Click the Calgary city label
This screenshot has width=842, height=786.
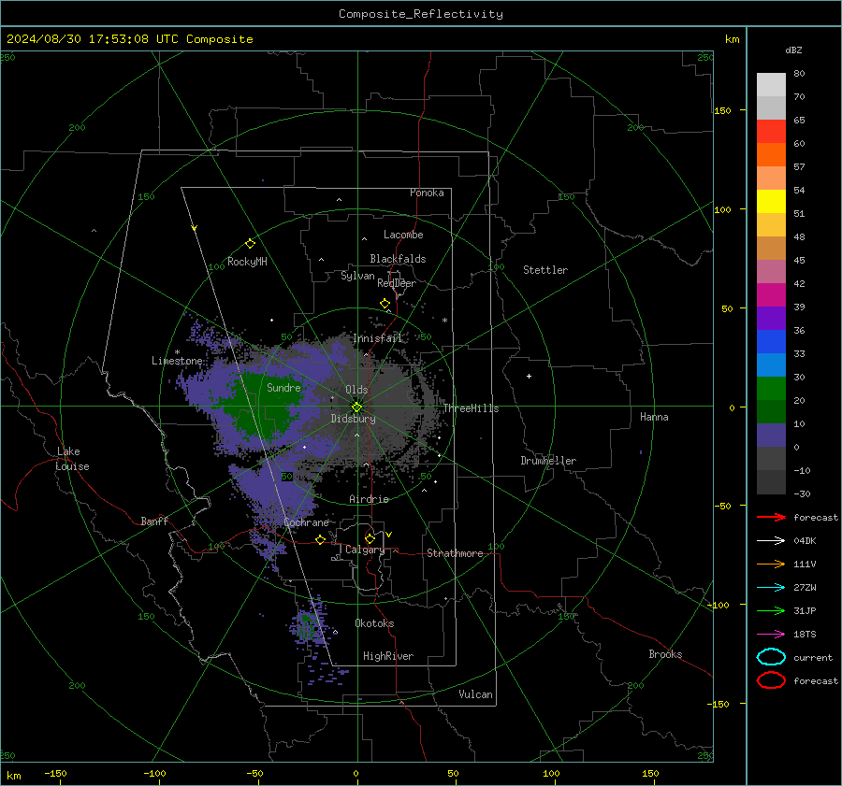tap(365, 550)
